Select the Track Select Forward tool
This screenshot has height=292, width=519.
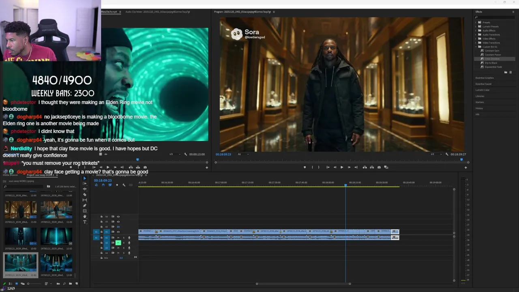85,183
